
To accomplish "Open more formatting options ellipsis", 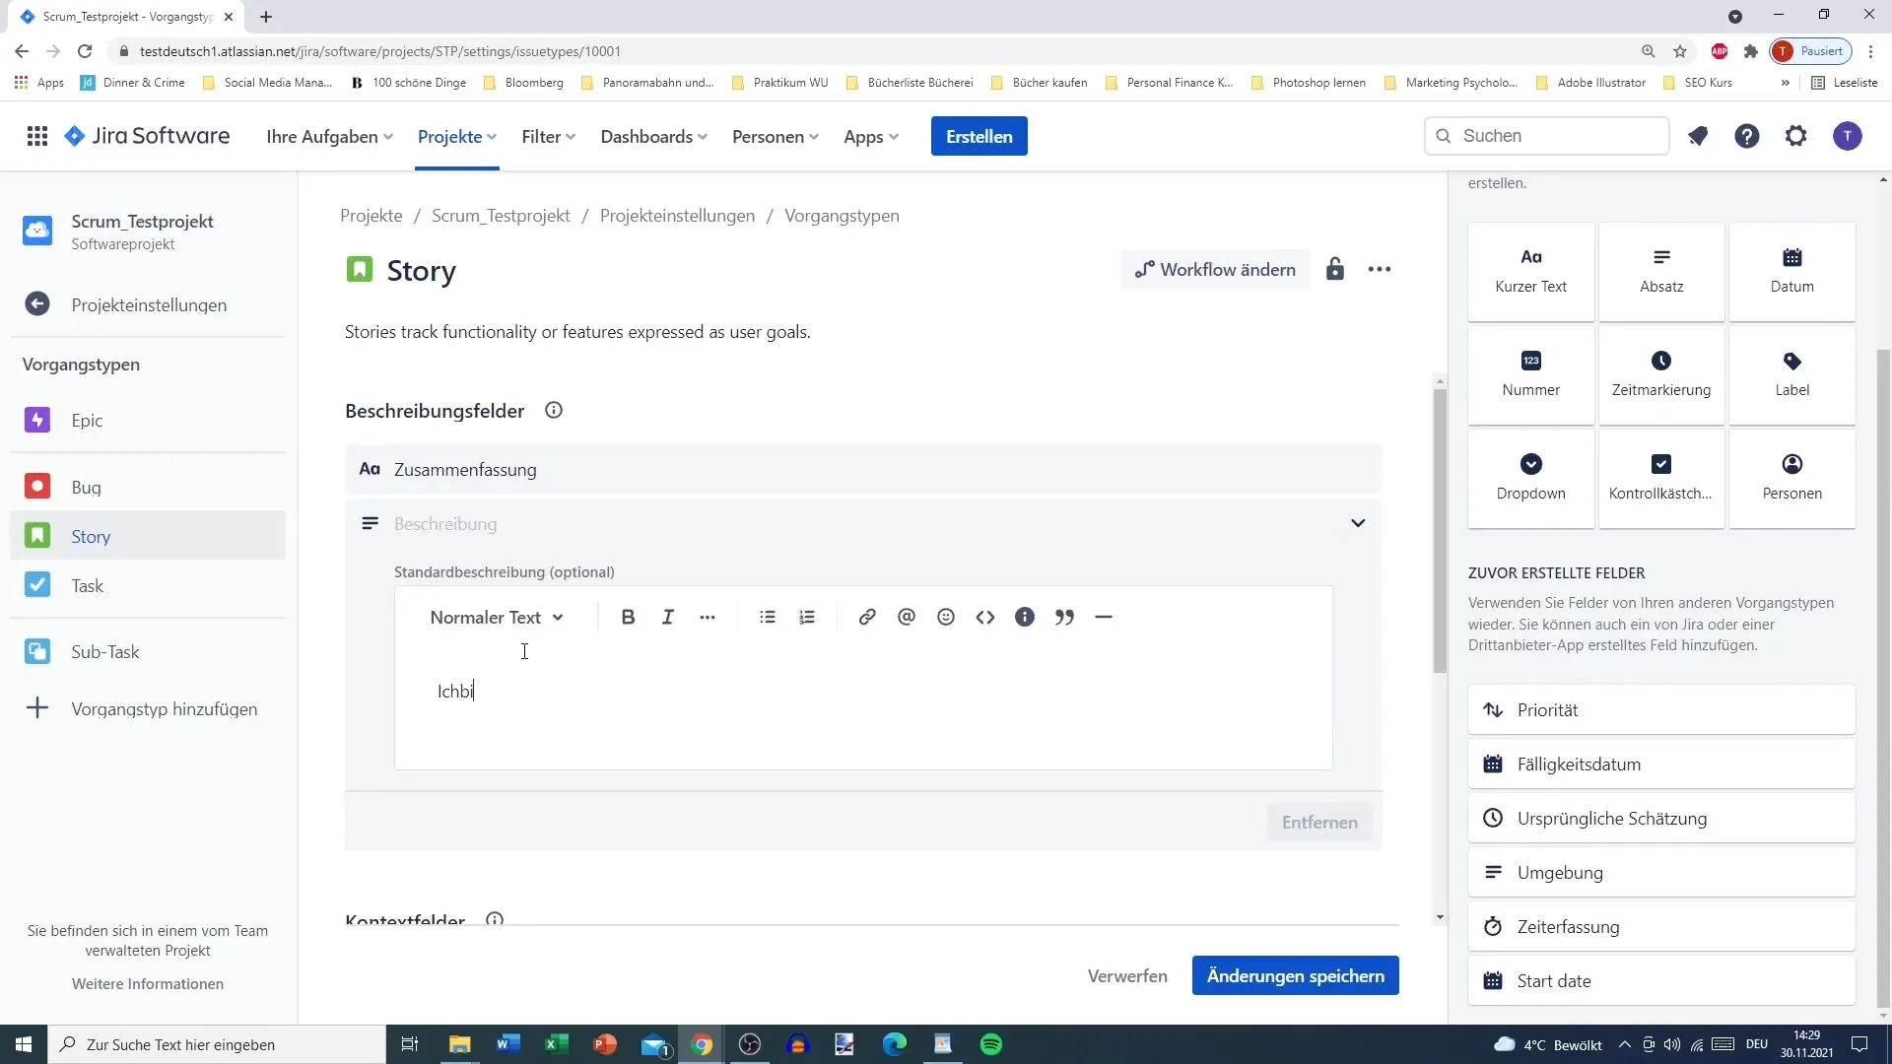I will tap(708, 618).
